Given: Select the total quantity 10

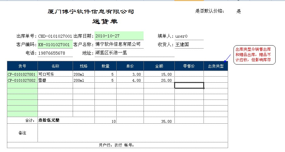Looking at the screenshot, I should (x=114, y=122).
